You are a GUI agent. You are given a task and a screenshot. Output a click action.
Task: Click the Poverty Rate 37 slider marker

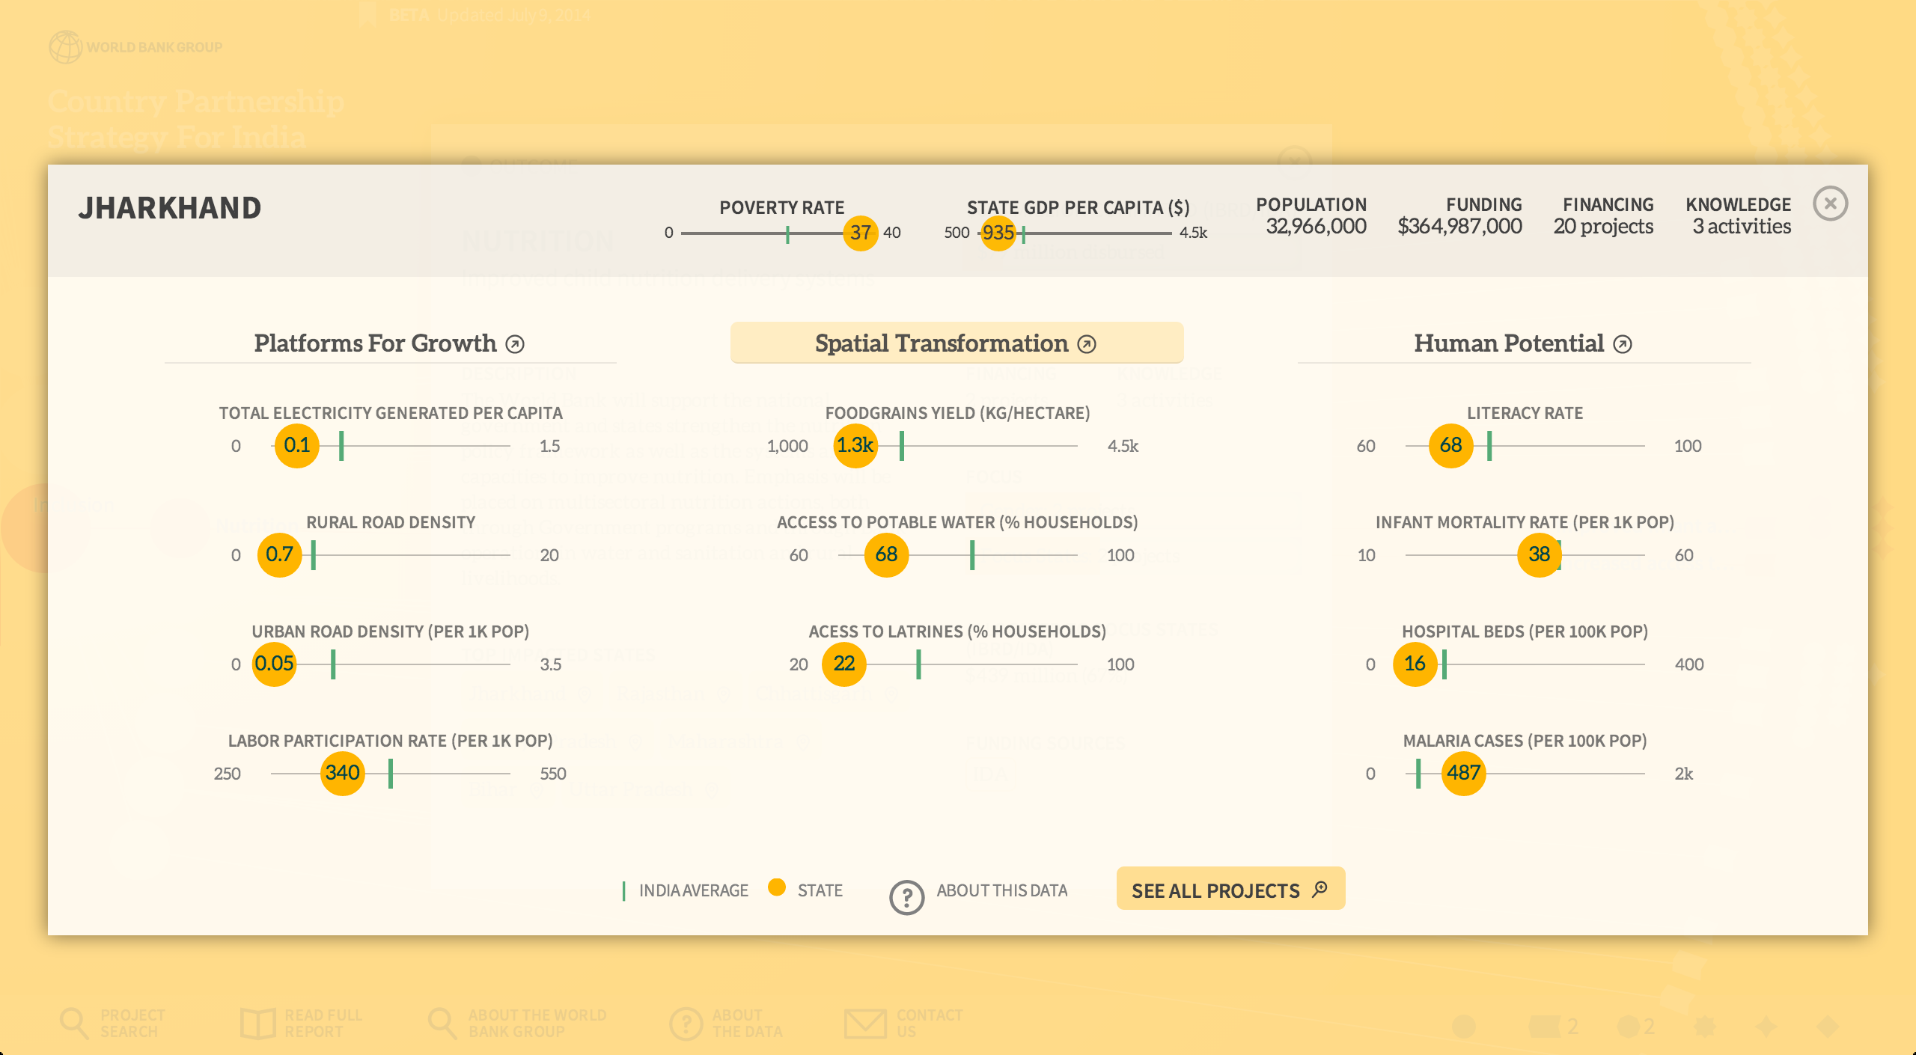(861, 233)
